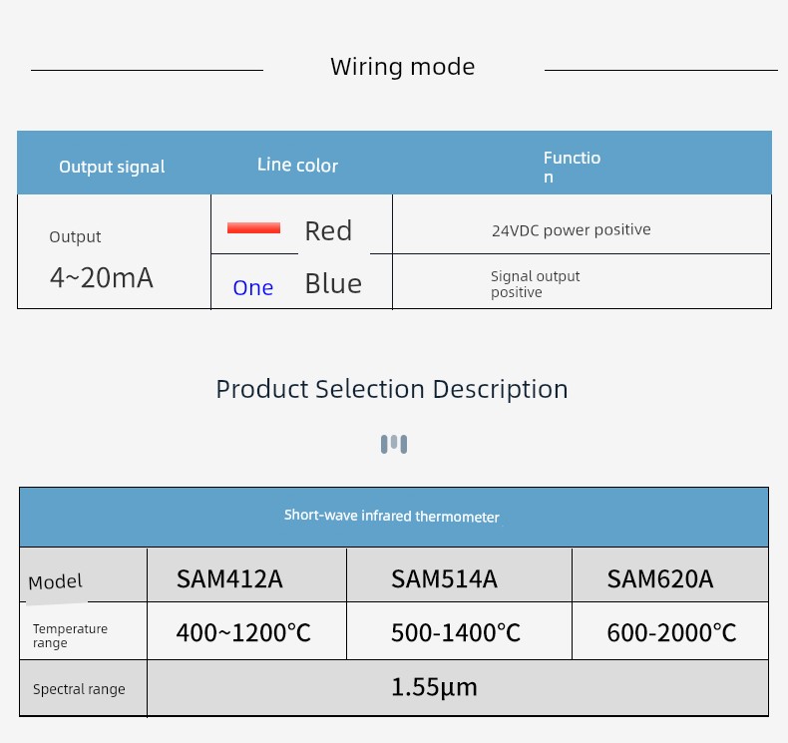Select the 4~20mA output cell
Screen dimensions: 788x743
point(114,251)
